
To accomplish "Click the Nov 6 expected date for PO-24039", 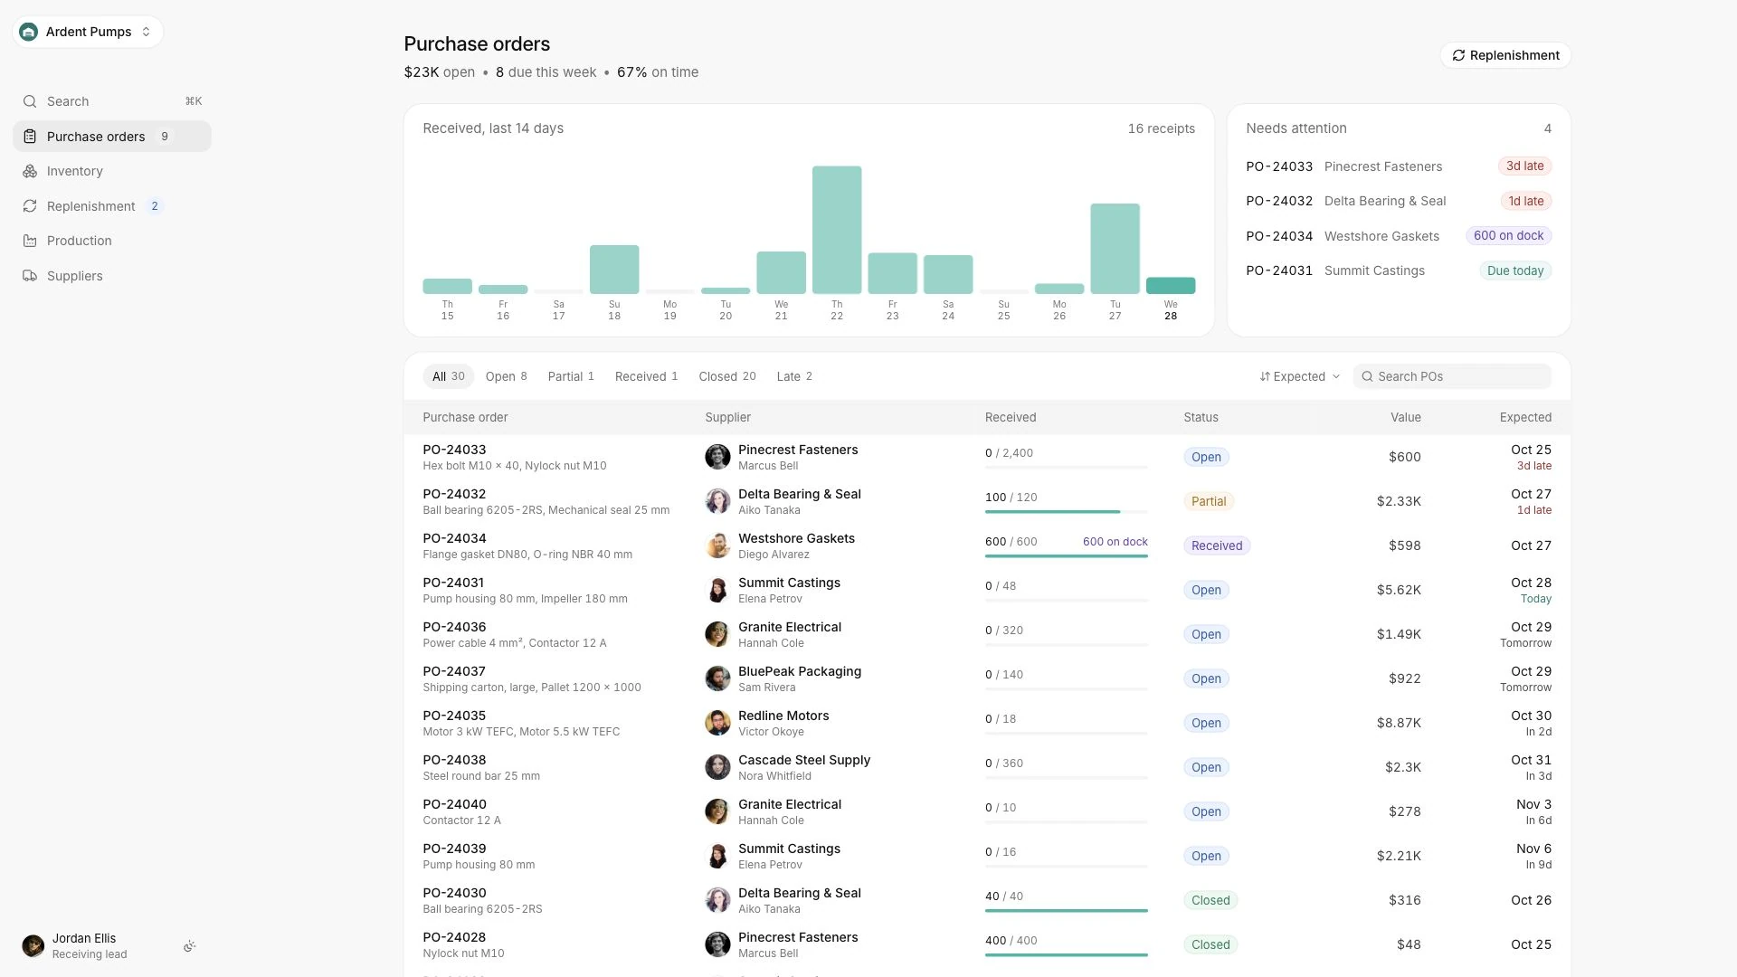I will pos(1533,849).
